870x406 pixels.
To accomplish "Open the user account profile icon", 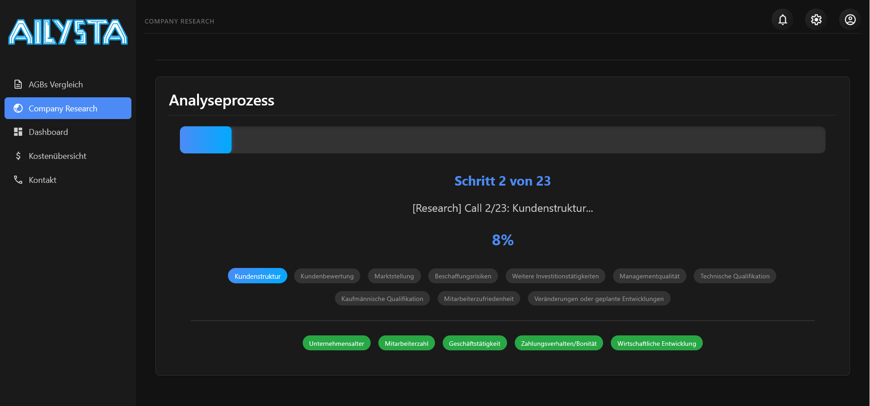I will (x=850, y=20).
